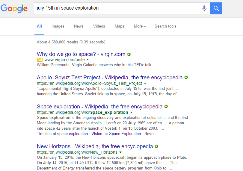Screen dimensions: 243x171
Task: Open Search tools options
Action: point(165,26)
